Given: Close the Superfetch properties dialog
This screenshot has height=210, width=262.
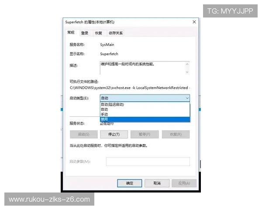Looking at the screenshot, I should (194, 22).
